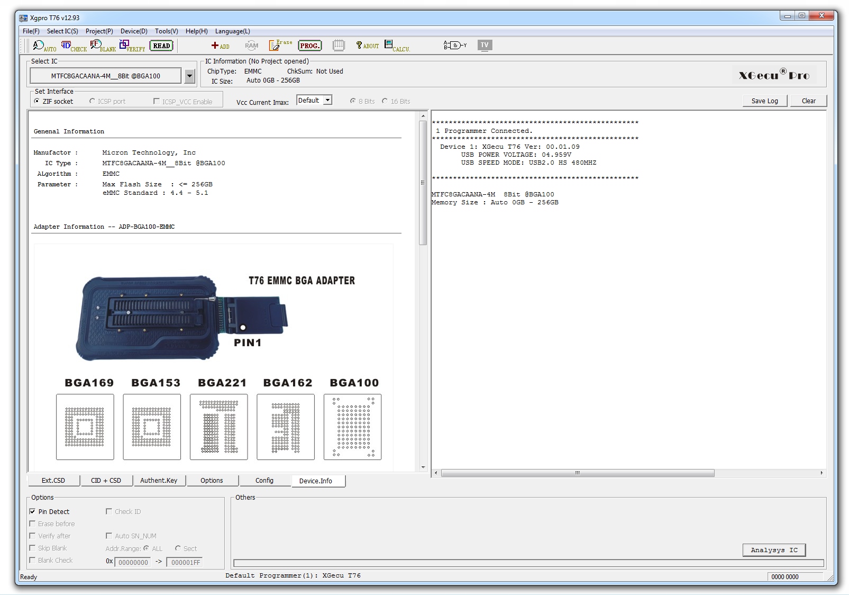This screenshot has width=849, height=595.
Task: Switch to the Config tab
Action: pyautogui.click(x=264, y=481)
